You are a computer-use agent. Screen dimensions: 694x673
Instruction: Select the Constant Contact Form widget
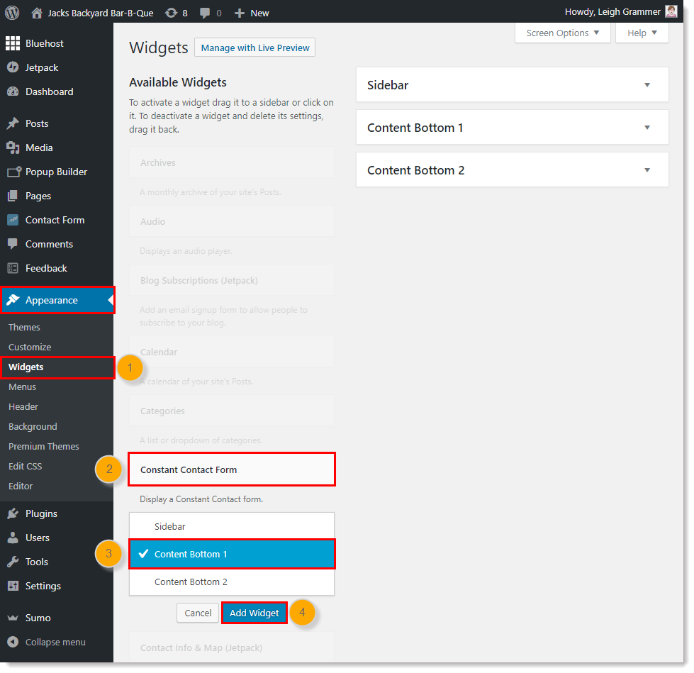click(232, 469)
